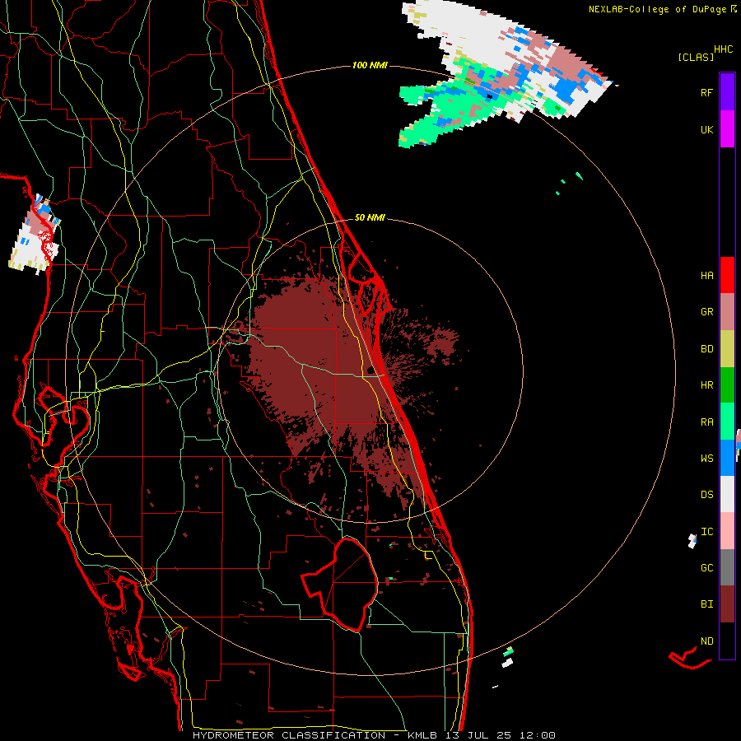Click the gray GC legend swatch
This screenshot has width=741, height=741.
pos(727,567)
